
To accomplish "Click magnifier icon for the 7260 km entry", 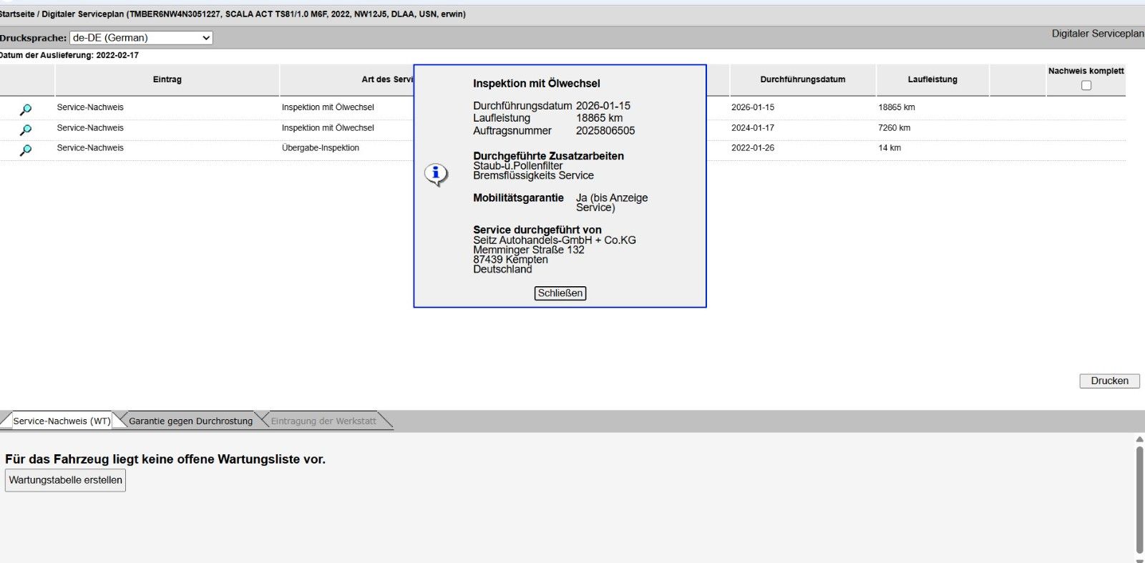I will (26, 129).
